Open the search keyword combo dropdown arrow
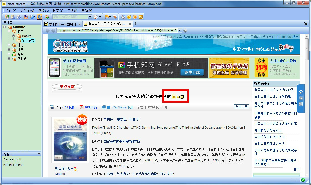 click(x=90, y=17)
